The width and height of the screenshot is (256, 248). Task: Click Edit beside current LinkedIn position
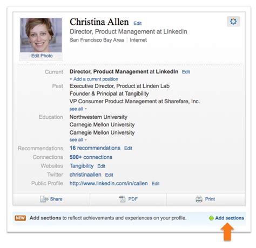coord(186,72)
